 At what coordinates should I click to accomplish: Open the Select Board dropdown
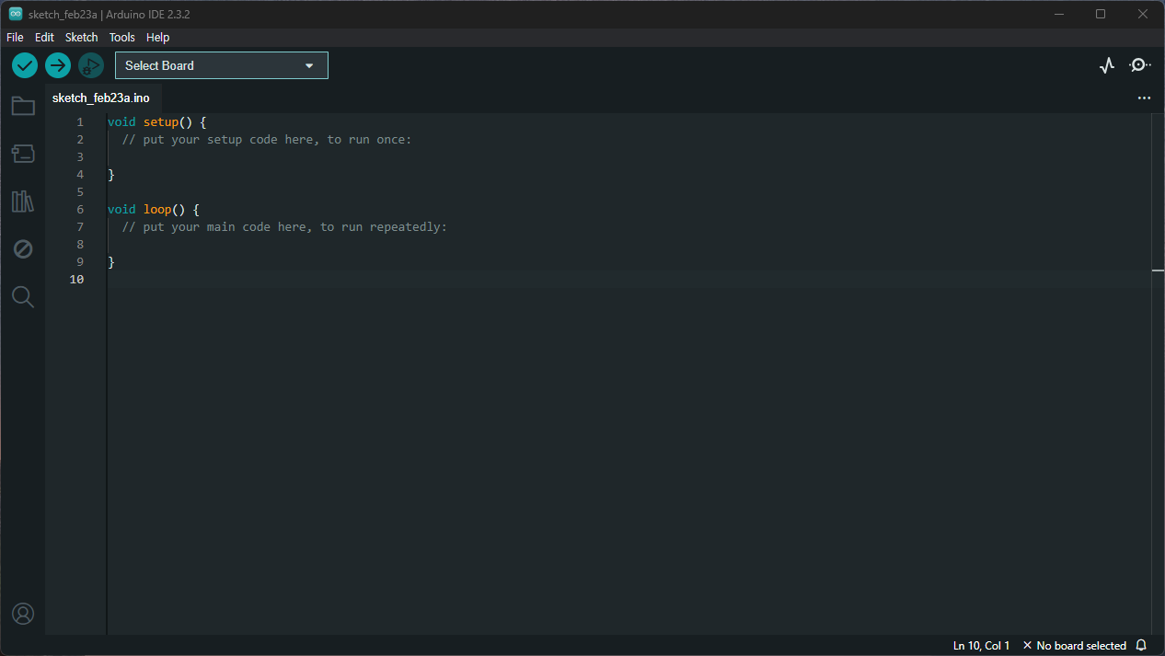(222, 65)
